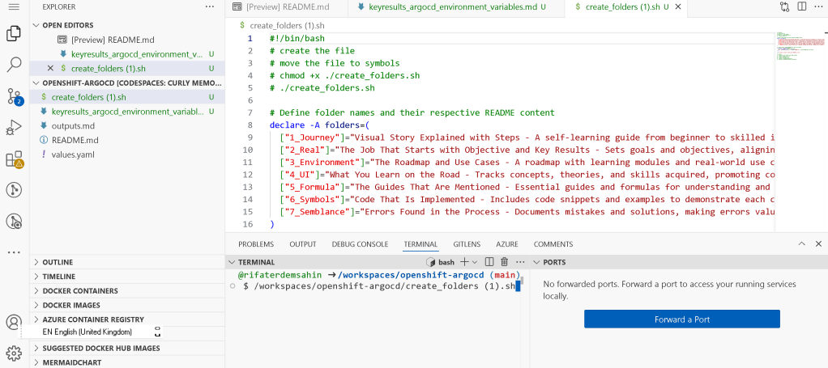Viewport: 828px width, 368px height.
Task: Open Run and Debug view
Action: [14, 128]
